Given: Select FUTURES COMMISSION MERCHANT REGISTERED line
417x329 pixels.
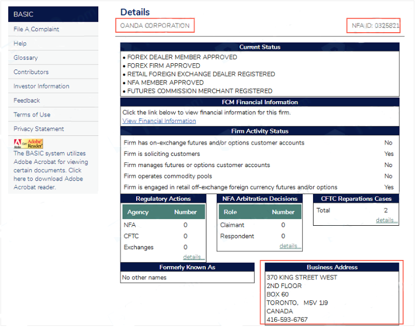Looking at the screenshot, I should pyautogui.click(x=200, y=91).
